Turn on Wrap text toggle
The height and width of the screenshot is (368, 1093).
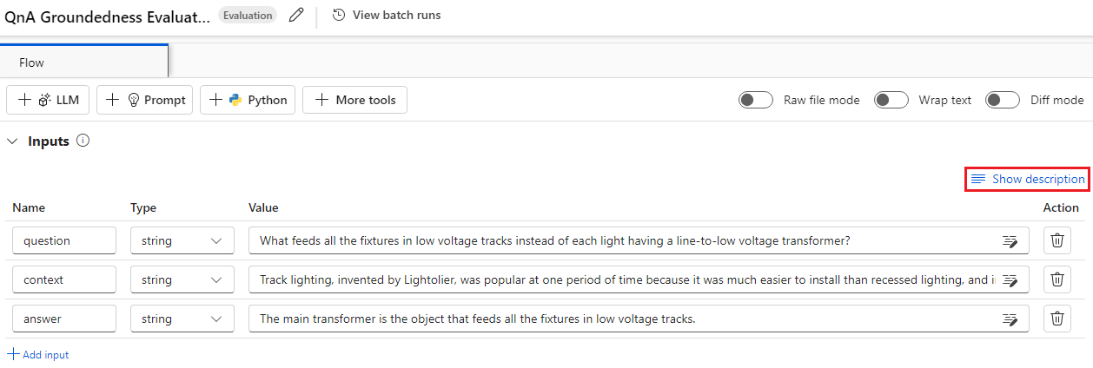coord(891,100)
